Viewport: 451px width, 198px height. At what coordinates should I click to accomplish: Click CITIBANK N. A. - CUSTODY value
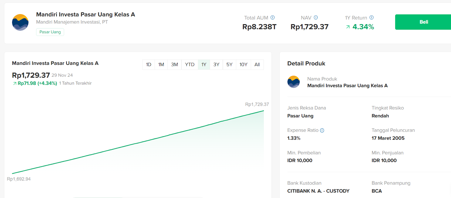(x=318, y=191)
